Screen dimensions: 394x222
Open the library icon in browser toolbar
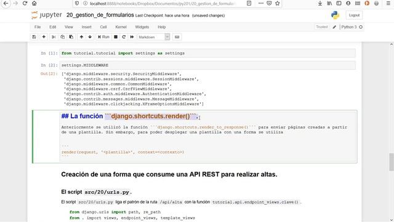329,3
